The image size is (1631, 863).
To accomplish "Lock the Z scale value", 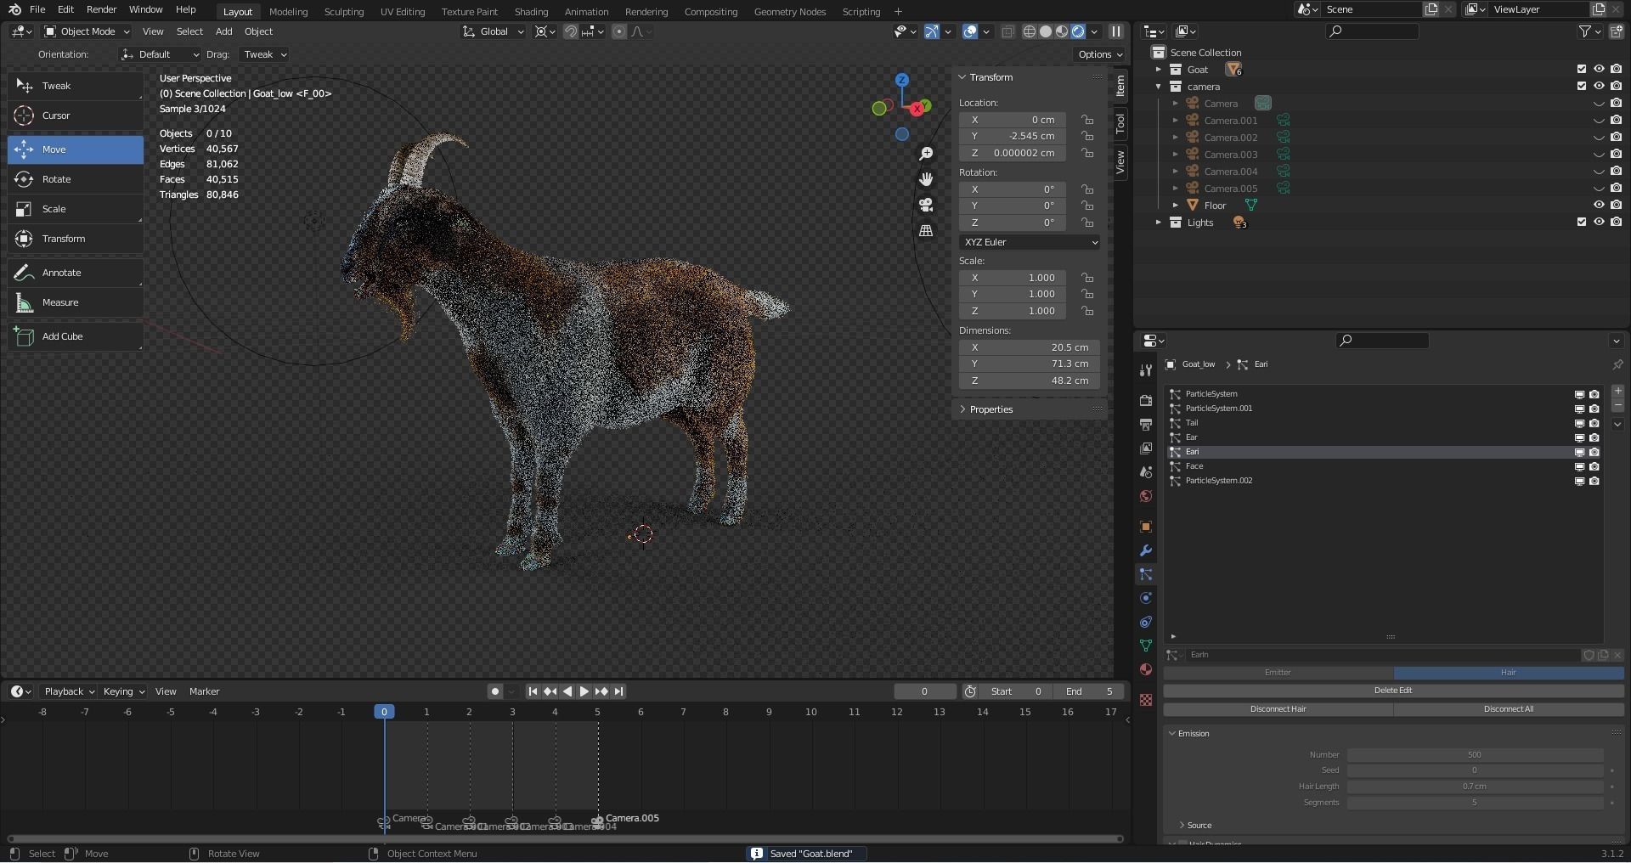I will click(1087, 311).
